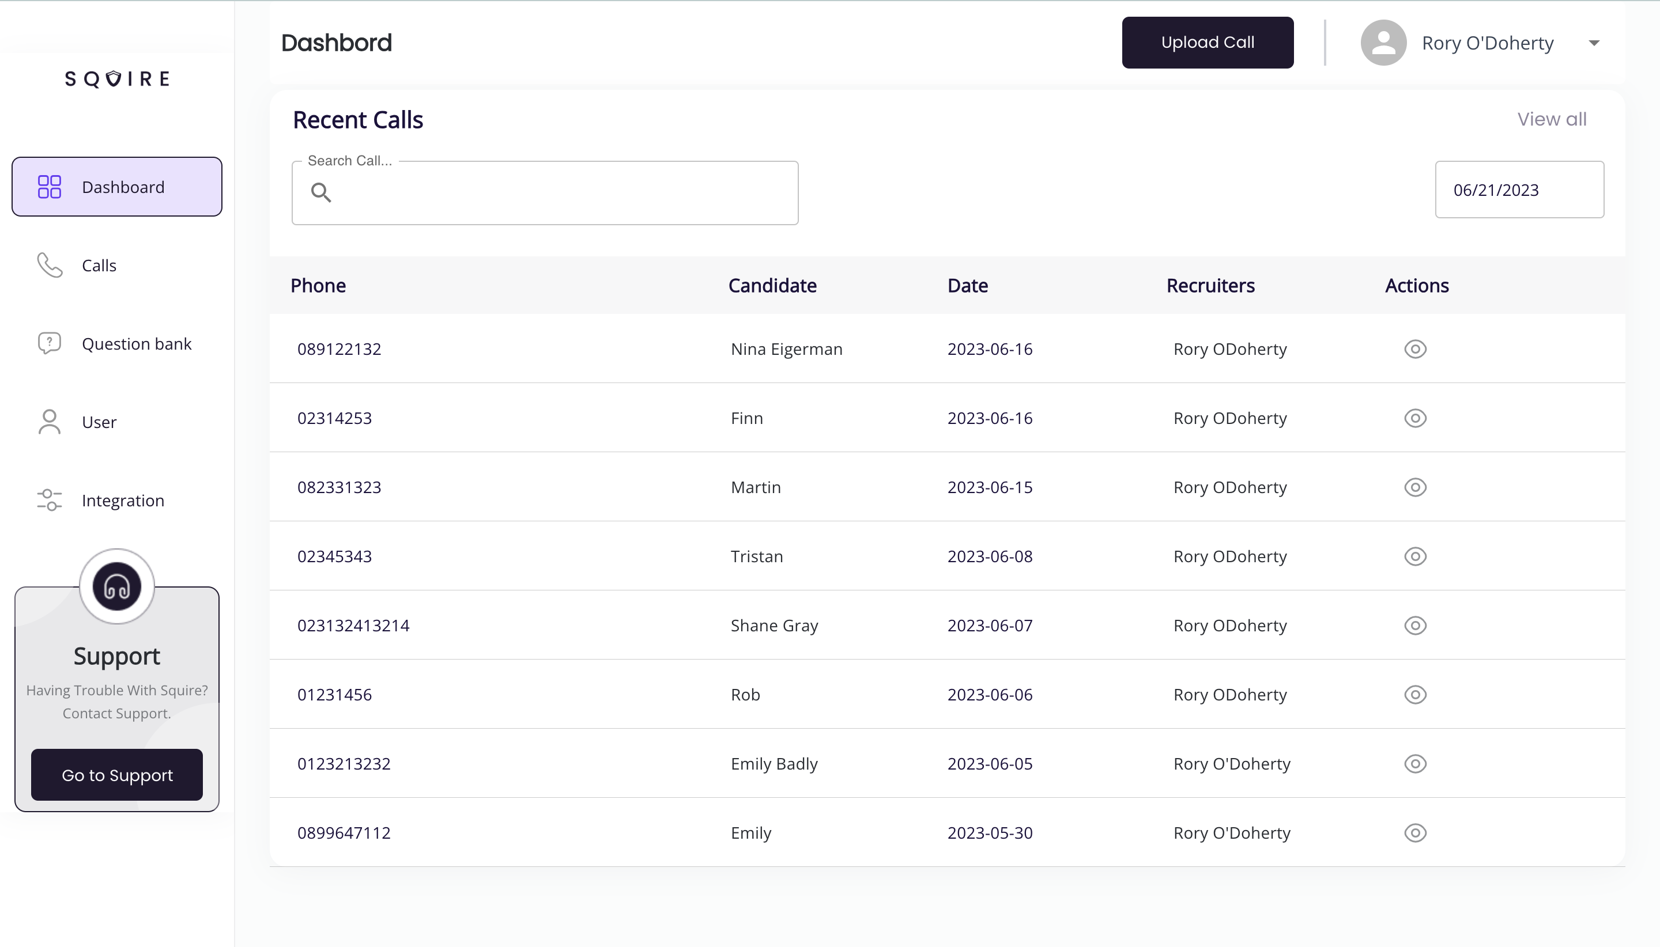Click into the Search Call input field
Image resolution: width=1660 pixels, height=947 pixels.
(560, 193)
